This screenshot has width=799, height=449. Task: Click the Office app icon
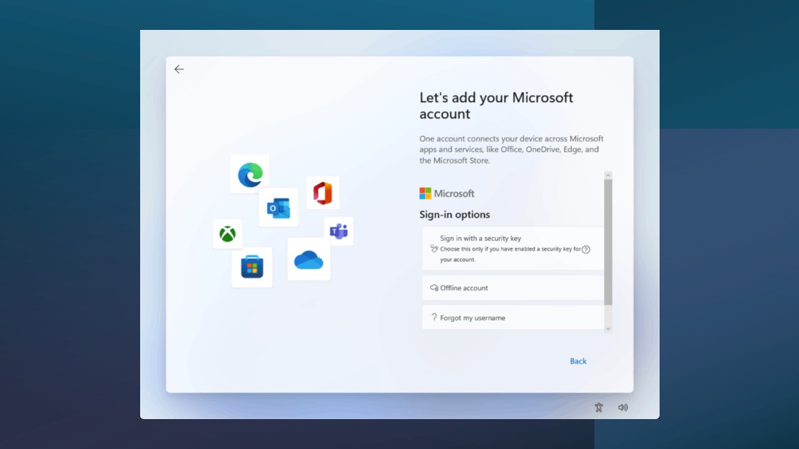(x=322, y=193)
